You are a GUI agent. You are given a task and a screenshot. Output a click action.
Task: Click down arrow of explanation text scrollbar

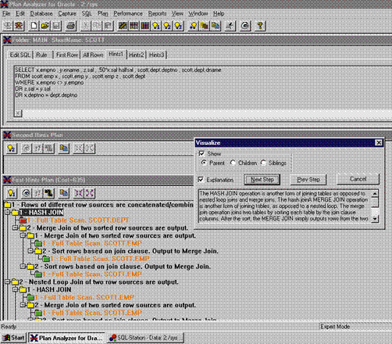[x=375, y=219]
